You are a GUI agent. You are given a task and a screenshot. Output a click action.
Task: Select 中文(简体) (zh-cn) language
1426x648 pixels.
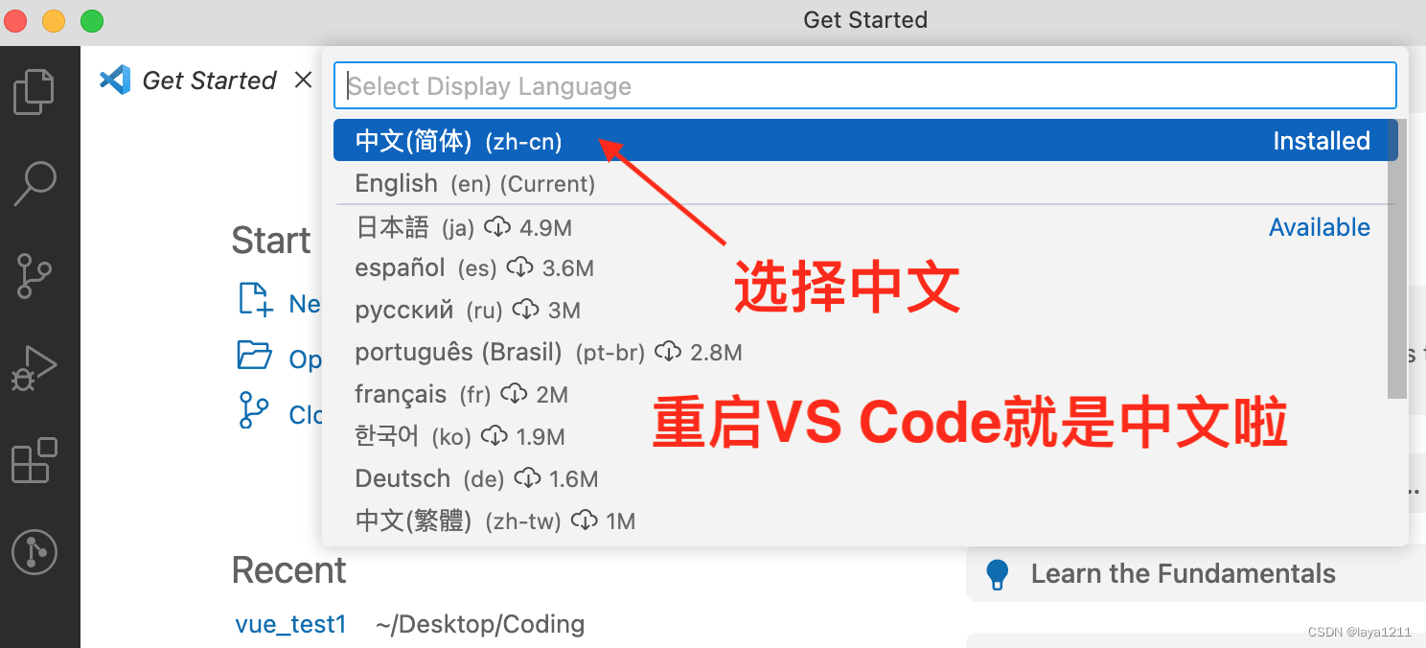click(x=865, y=141)
